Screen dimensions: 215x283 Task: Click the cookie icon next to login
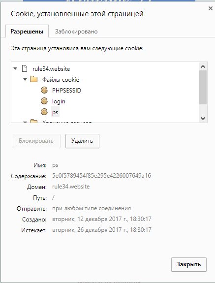click(44, 101)
